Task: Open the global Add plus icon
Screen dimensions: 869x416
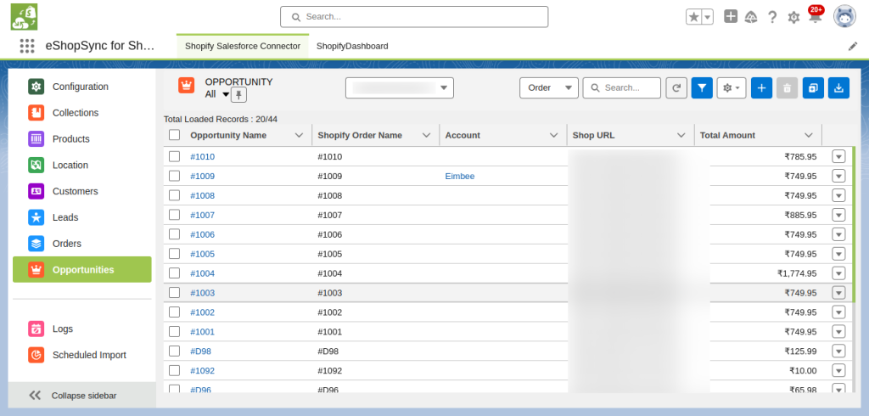Action: tap(731, 17)
